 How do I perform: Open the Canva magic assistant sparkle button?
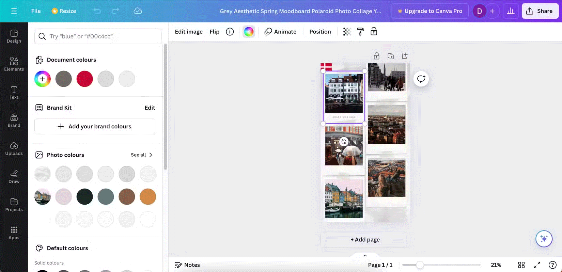click(544, 239)
